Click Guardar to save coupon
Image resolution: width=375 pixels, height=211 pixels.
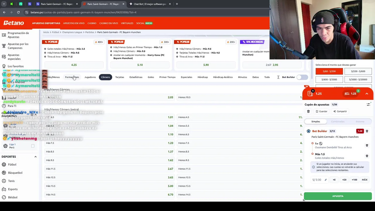(x=321, y=111)
